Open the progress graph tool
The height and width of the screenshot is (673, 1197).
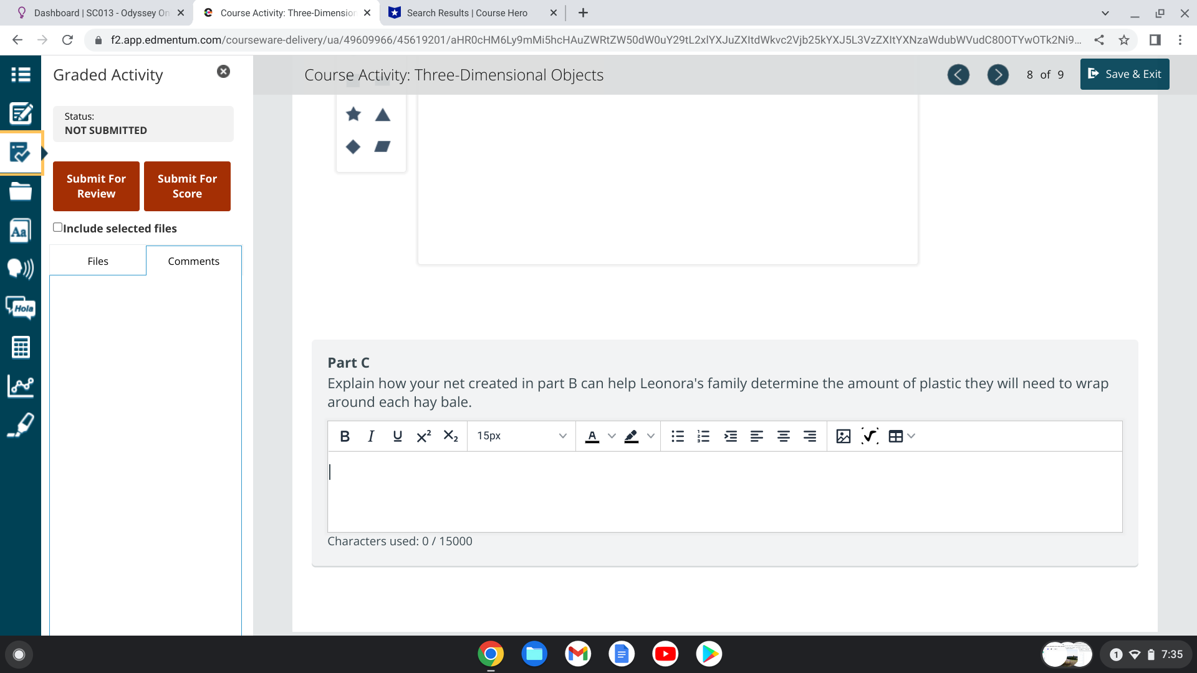[x=21, y=386]
